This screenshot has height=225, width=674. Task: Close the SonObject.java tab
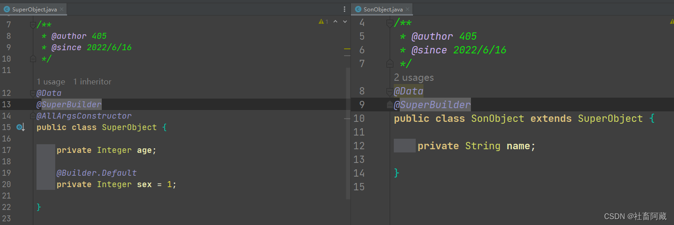point(408,9)
